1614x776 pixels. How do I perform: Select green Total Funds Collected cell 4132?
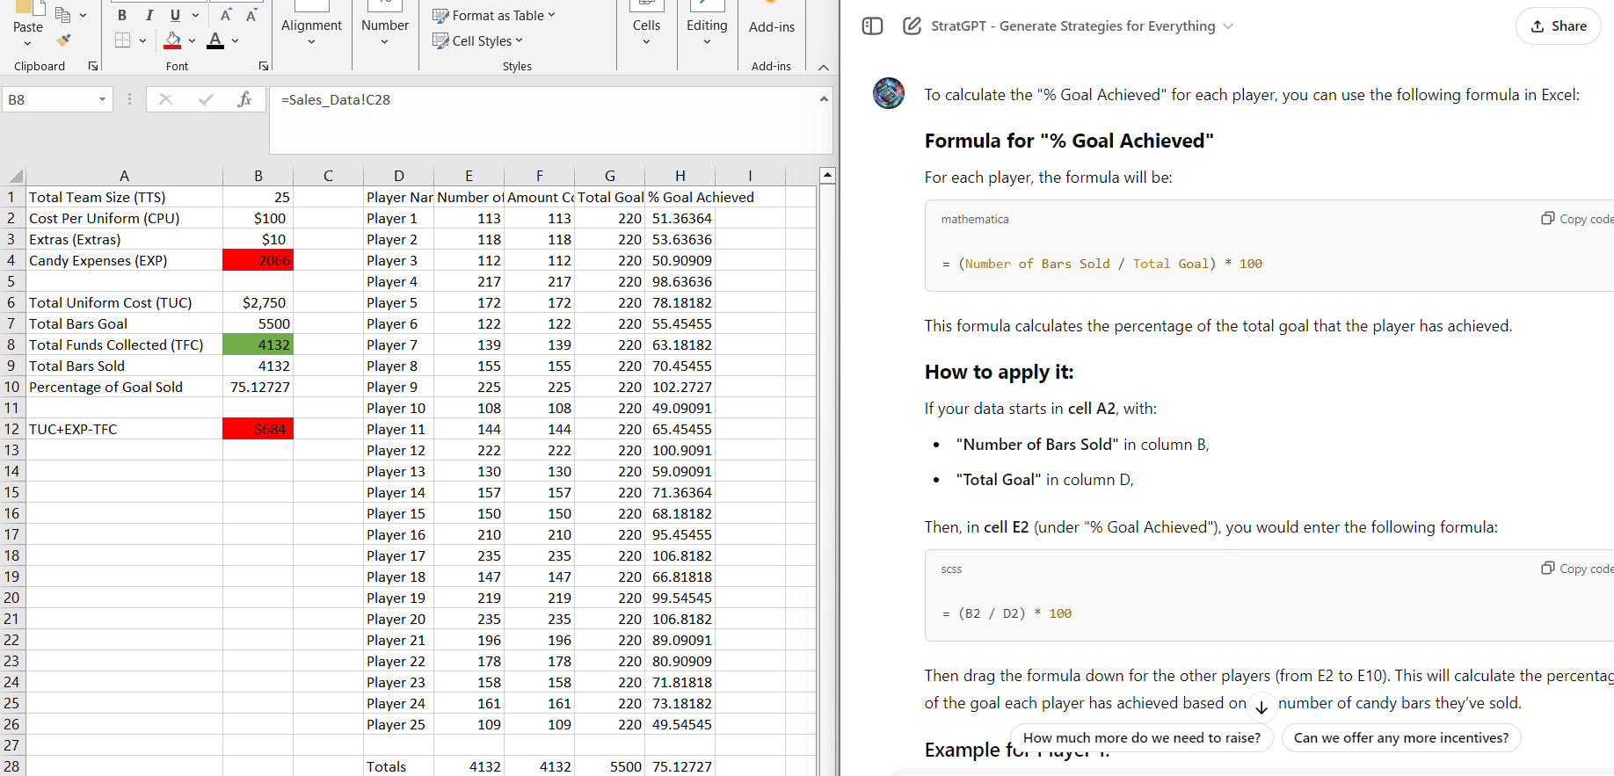pyautogui.click(x=258, y=344)
